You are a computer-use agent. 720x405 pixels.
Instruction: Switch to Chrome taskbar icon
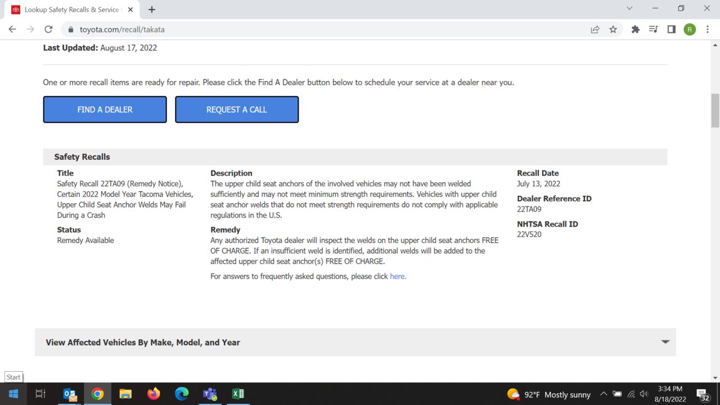[97, 394]
